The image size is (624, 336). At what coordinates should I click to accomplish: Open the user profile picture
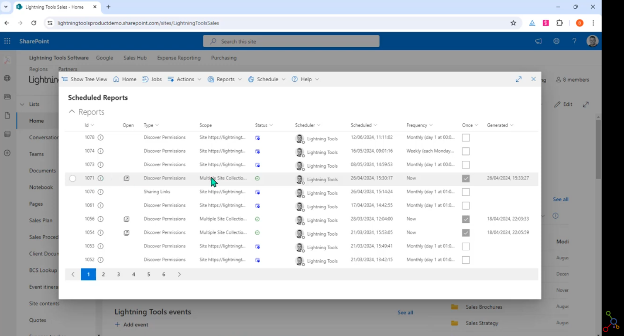(593, 41)
